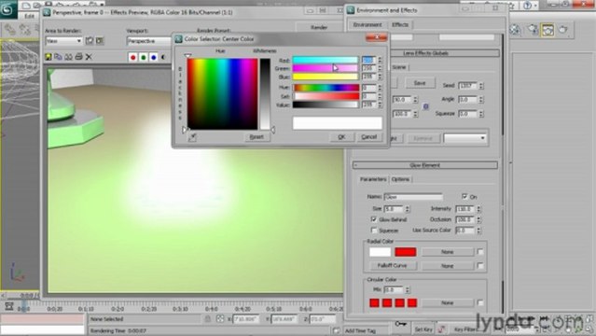This screenshot has height=336, width=596.
Task: Click Copy Image icon in render window
Action: point(58,57)
